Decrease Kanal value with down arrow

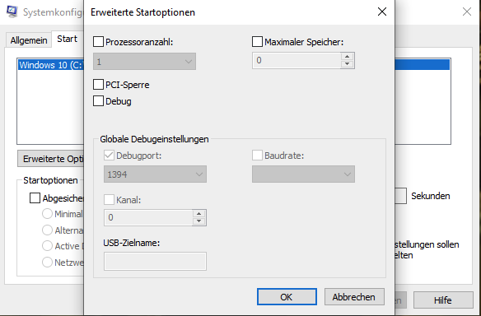pos(198,221)
